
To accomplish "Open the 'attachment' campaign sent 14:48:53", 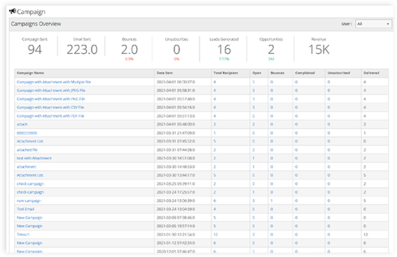I will pos(27,167).
